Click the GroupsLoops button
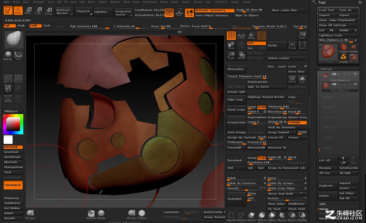366x223 pixels. 236,122
